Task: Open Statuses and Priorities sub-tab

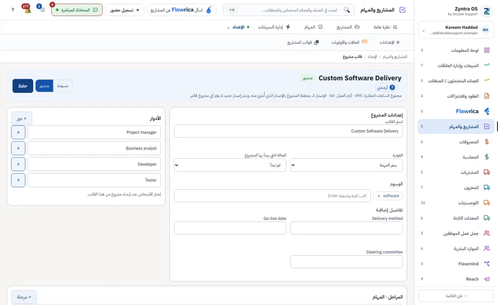Action: (x=349, y=42)
